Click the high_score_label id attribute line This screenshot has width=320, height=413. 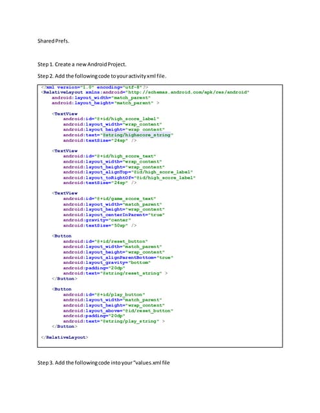(111, 119)
